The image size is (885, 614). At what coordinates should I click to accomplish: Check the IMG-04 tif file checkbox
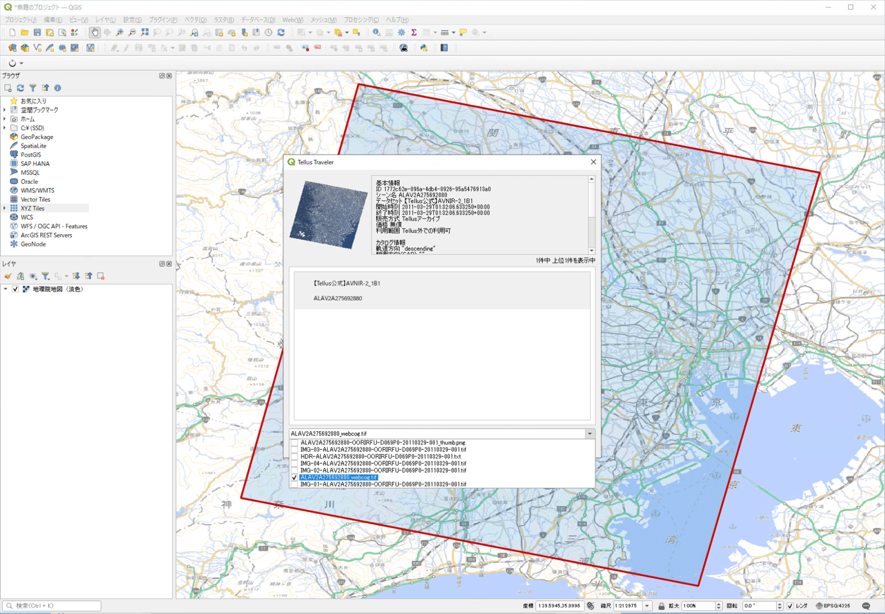pyautogui.click(x=294, y=463)
